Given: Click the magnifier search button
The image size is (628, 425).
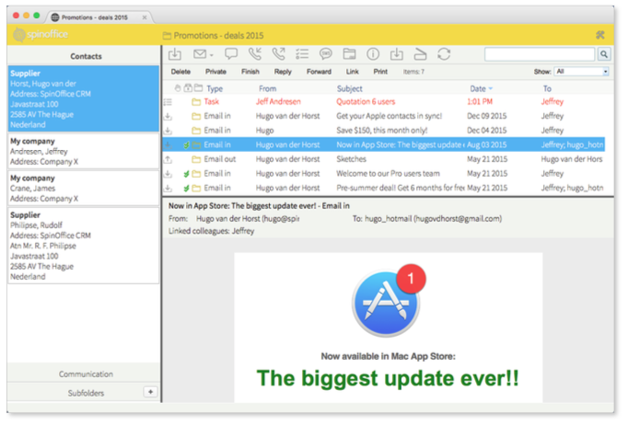Looking at the screenshot, I should click(604, 54).
